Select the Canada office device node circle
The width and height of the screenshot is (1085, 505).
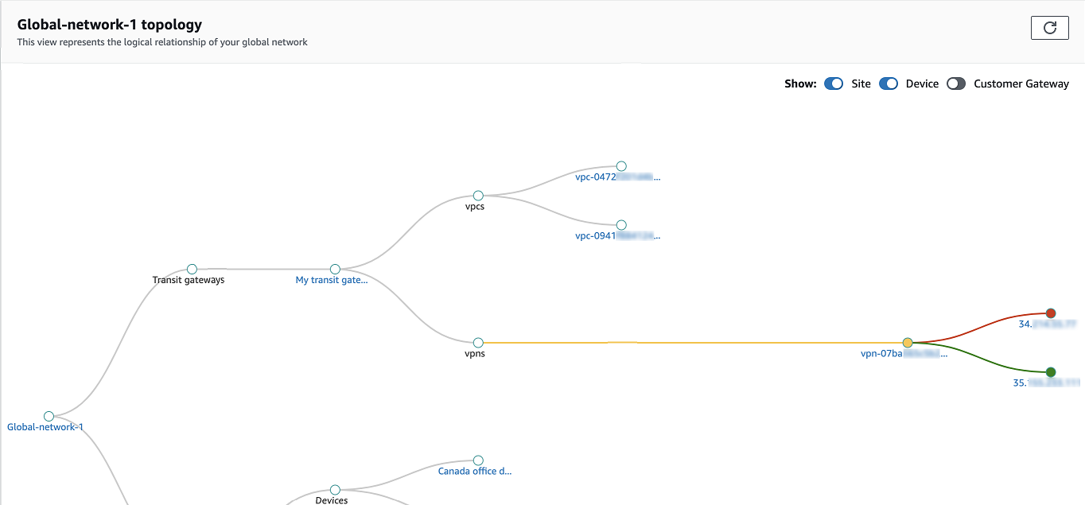[478, 460]
